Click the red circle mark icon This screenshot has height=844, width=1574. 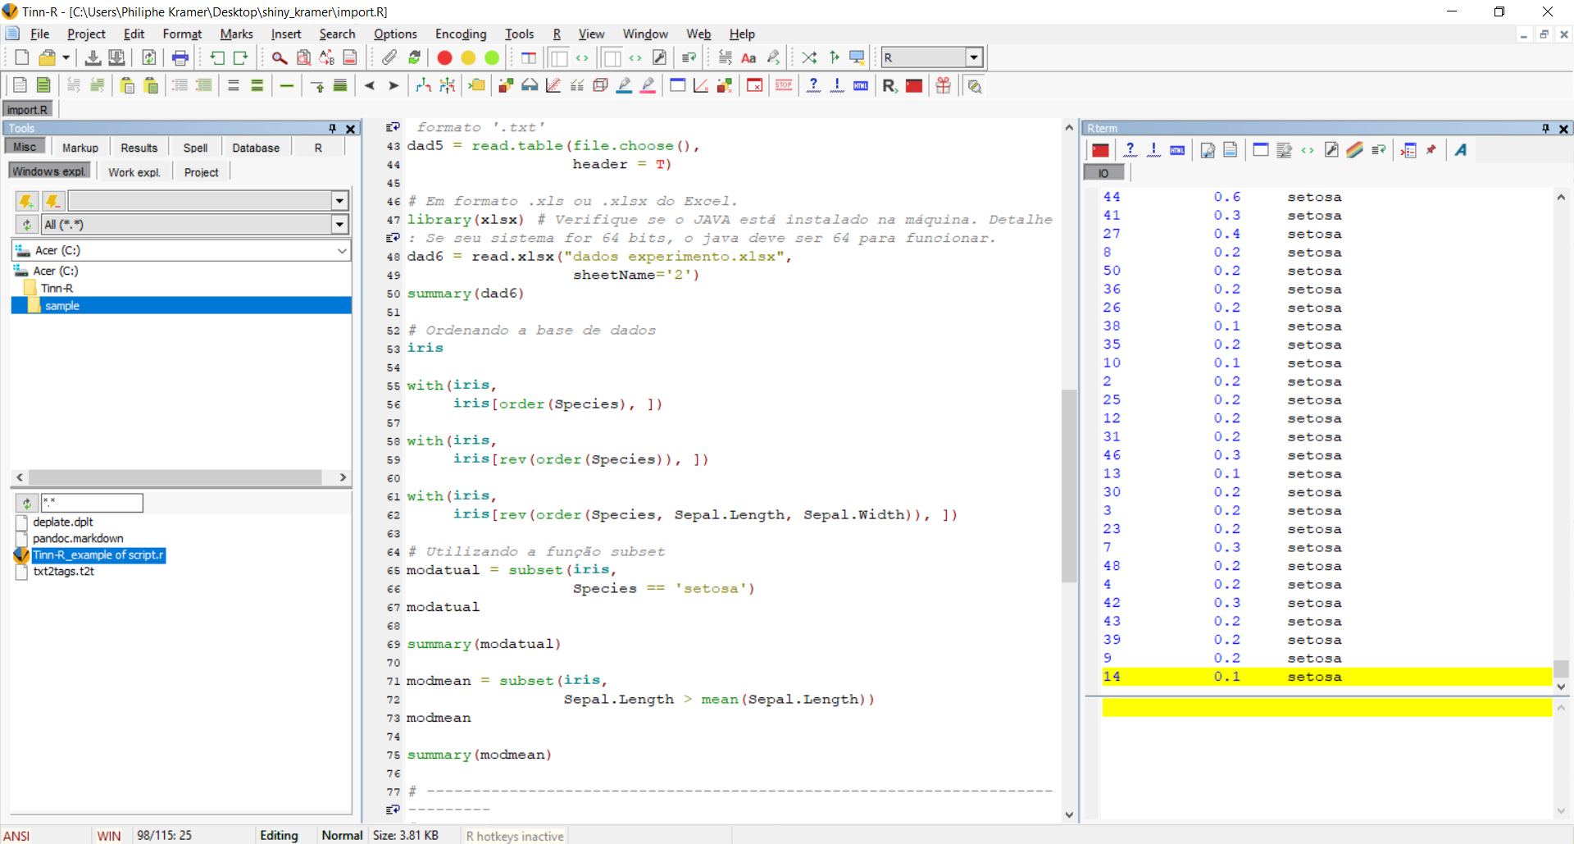point(444,57)
